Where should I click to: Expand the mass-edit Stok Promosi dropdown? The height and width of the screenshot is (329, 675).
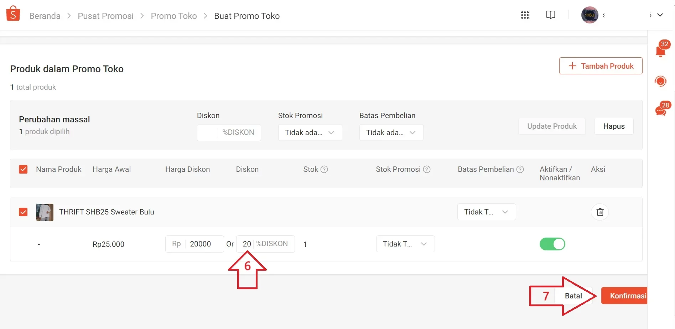click(310, 133)
